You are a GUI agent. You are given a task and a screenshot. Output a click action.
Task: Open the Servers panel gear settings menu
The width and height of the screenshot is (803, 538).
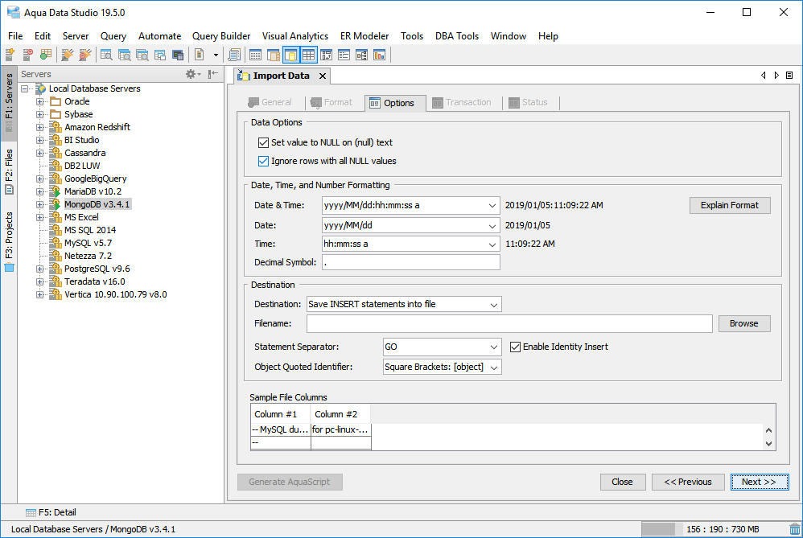tap(193, 74)
